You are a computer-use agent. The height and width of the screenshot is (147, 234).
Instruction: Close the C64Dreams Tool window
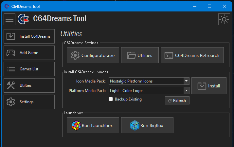pyautogui.click(x=224, y=6)
